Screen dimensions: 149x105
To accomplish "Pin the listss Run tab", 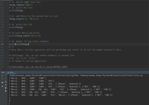I will 2,86.
